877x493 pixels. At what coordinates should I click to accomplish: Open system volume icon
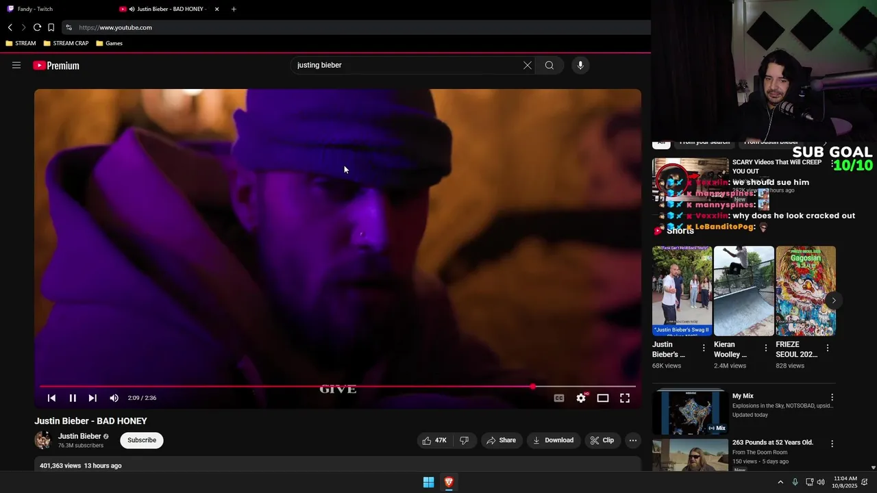click(x=821, y=482)
